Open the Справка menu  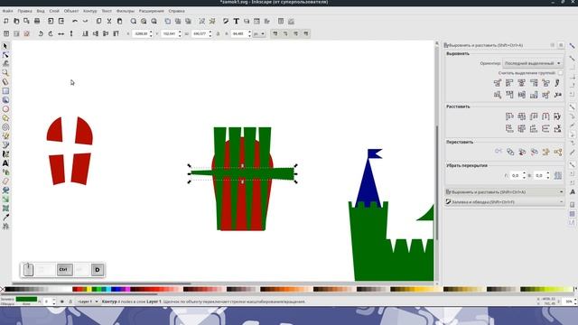click(x=177, y=11)
